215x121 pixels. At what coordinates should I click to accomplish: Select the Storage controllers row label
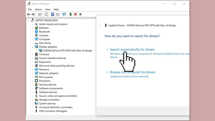pyautogui.click(x=49, y=100)
